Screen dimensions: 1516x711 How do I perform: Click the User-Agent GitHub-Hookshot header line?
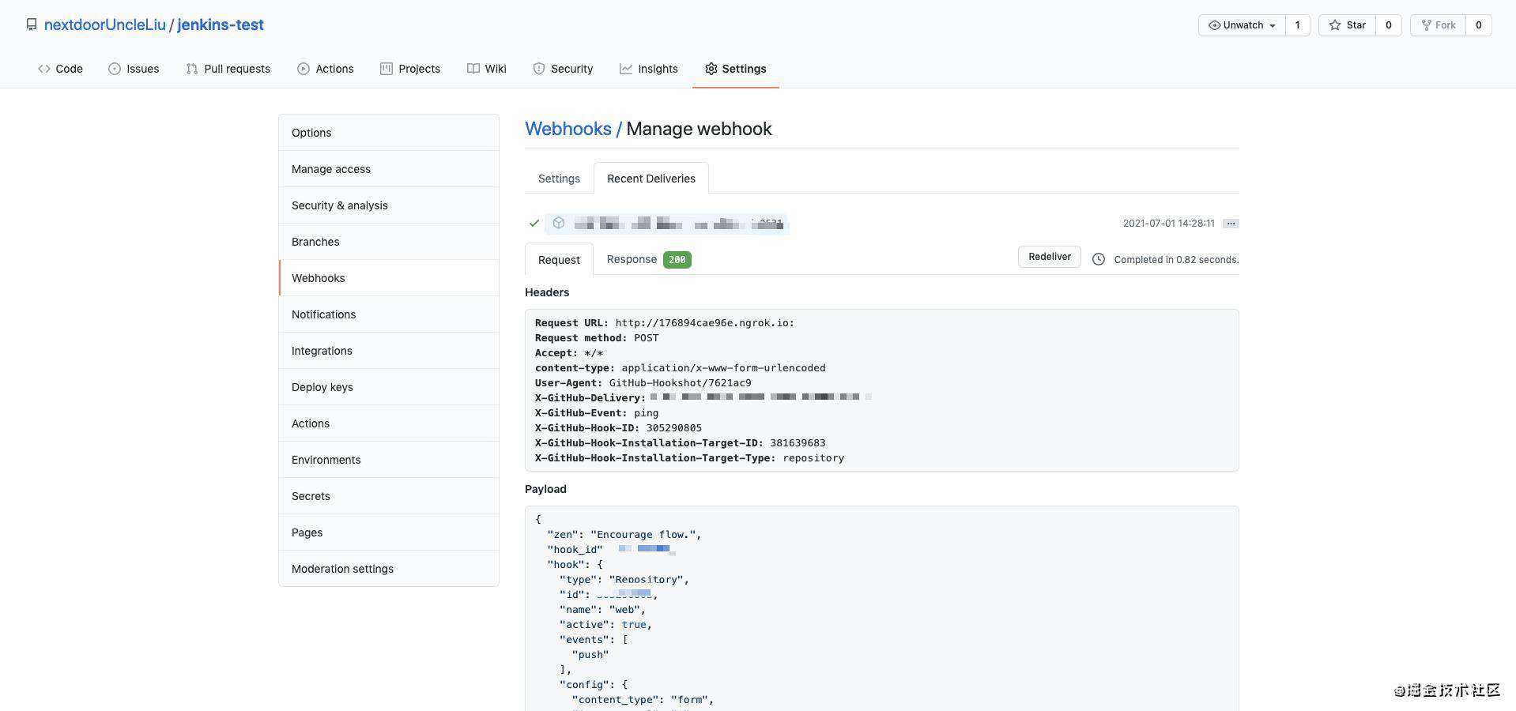643,382
